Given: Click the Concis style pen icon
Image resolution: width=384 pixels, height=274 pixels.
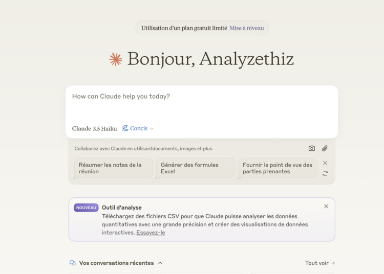Looking at the screenshot, I should point(125,128).
